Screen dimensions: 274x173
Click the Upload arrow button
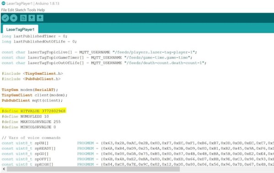click(14, 18)
